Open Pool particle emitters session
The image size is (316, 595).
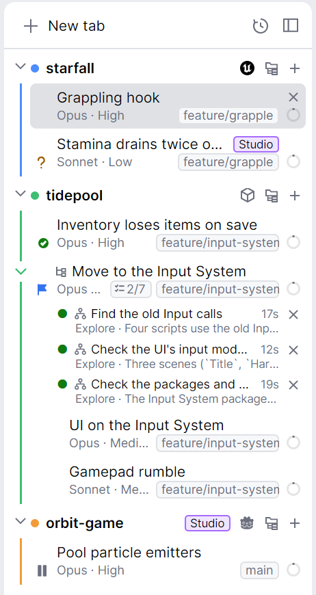(168, 561)
